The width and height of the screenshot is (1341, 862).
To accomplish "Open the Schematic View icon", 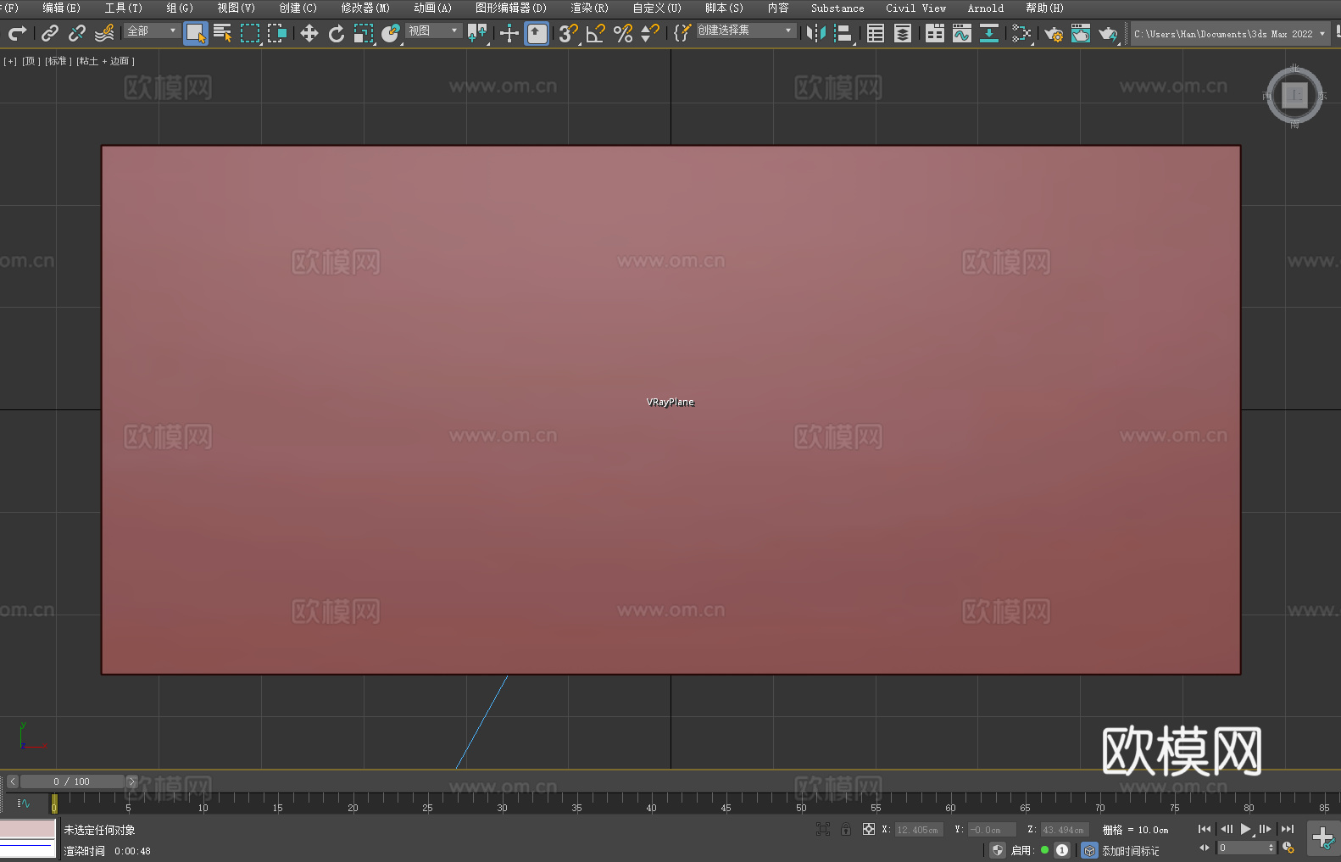I will tap(1021, 33).
